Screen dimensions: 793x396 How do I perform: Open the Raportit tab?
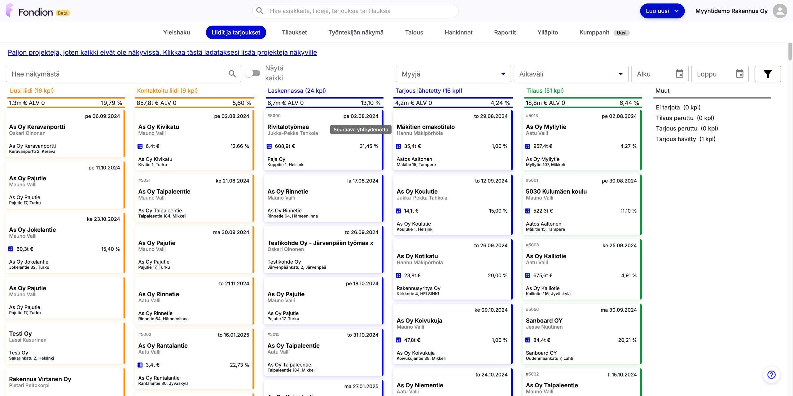[505, 33]
